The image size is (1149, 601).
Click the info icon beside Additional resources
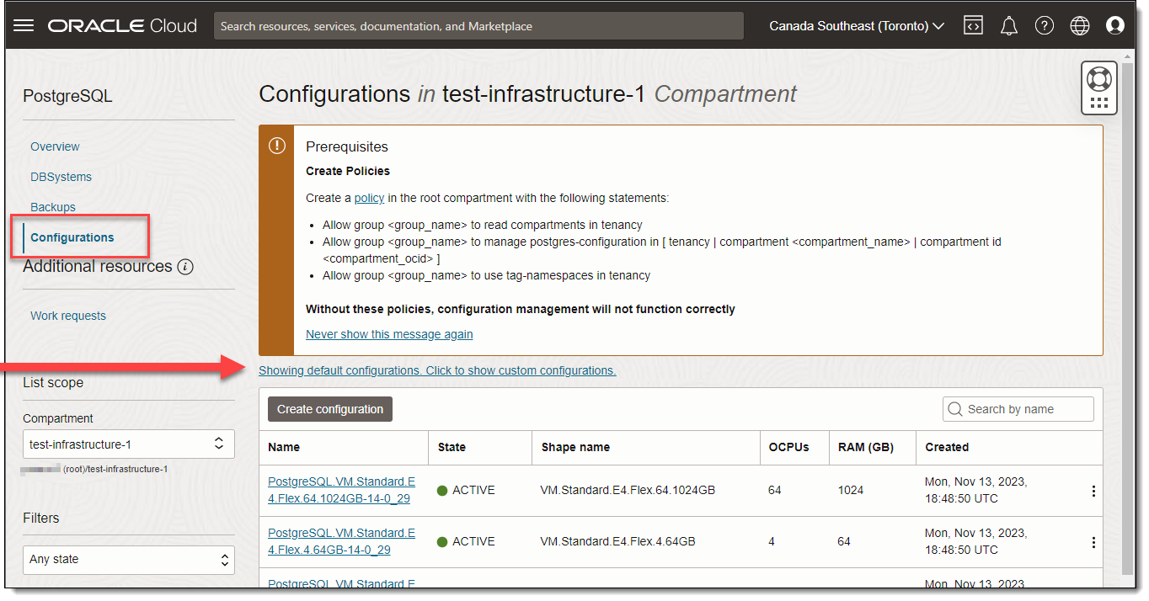[185, 267]
